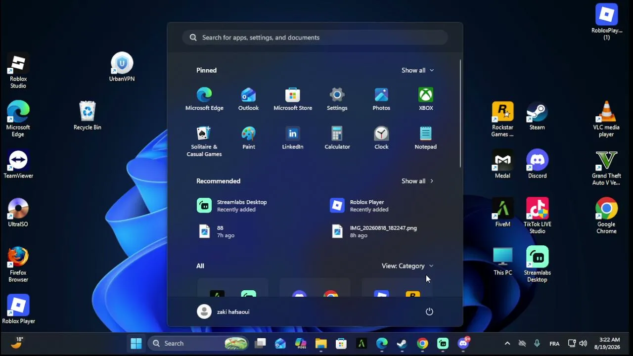Click the Start menu scrollbar

(460, 113)
